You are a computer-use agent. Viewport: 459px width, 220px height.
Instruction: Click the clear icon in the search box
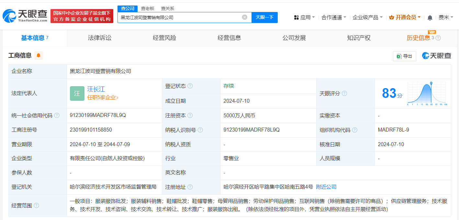(245, 17)
